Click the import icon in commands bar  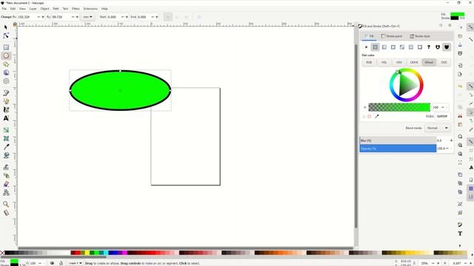pos(460,66)
